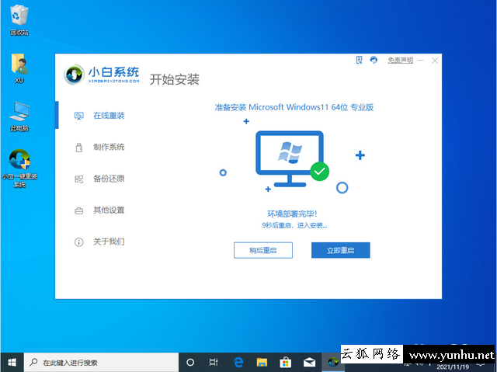The height and width of the screenshot is (372, 497).
Task: Click the taskbar date 2021/11/19
Action: click(x=453, y=367)
